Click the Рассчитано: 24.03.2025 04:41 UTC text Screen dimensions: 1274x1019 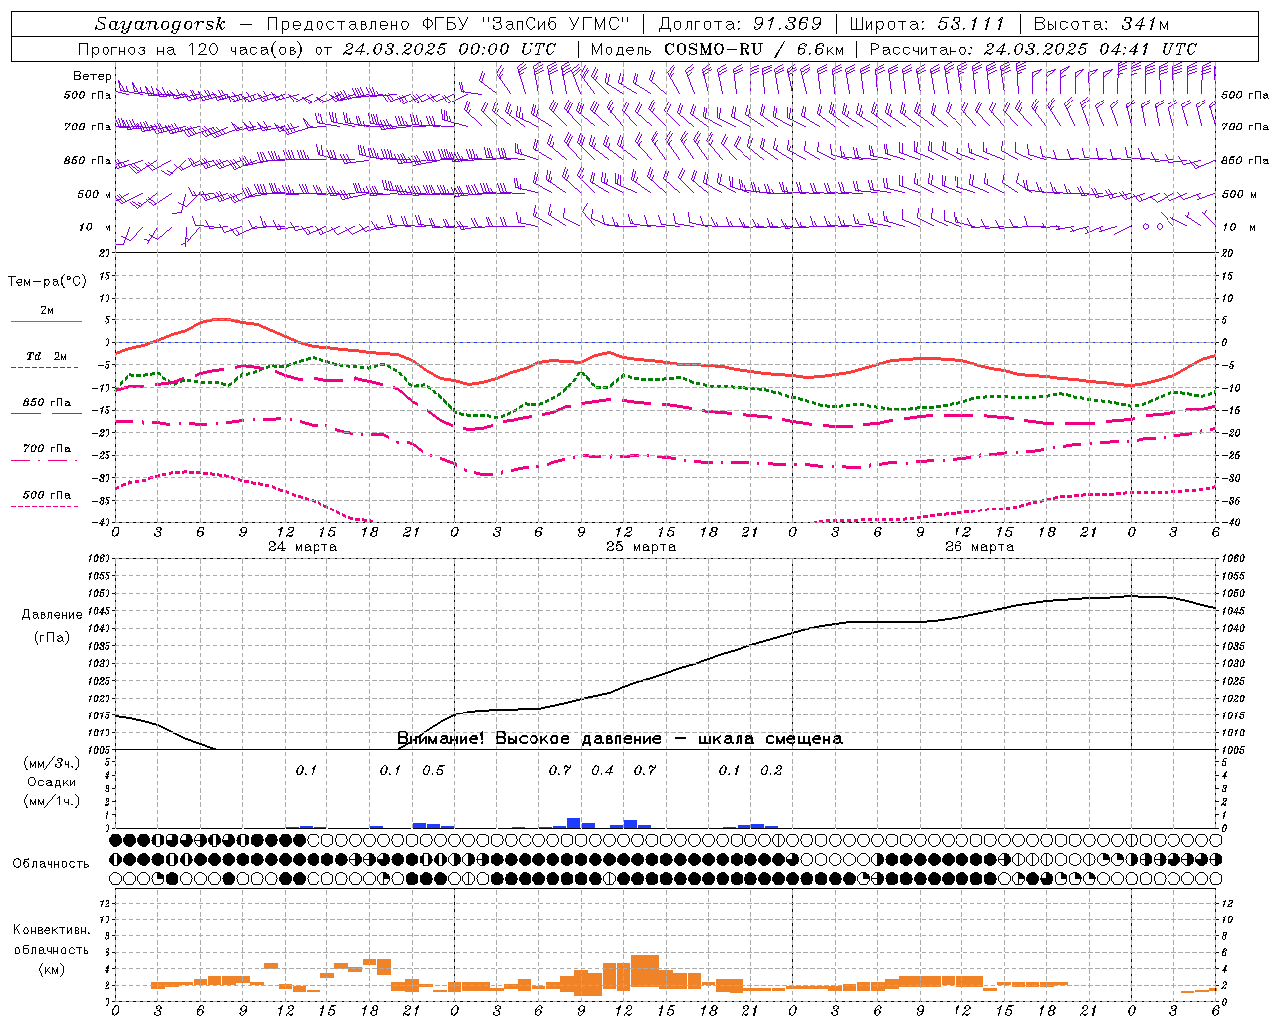pos(1033,49)
